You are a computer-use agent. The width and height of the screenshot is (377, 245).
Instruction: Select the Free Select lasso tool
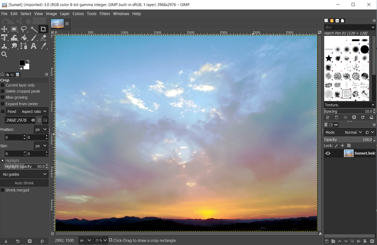(x=24, y=29)
